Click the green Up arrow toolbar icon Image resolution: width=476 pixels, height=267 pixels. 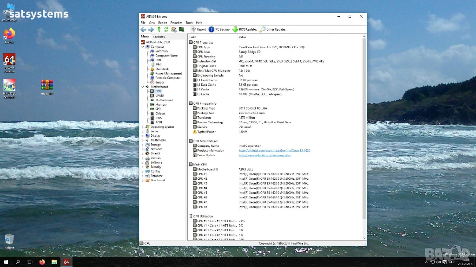tap(159, 29)
